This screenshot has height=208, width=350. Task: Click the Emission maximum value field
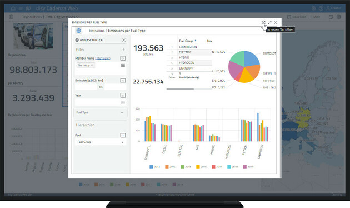pyautogui.click(x=115, y=87)
